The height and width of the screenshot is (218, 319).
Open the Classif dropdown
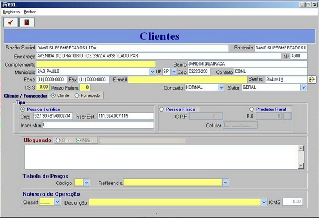57,202
